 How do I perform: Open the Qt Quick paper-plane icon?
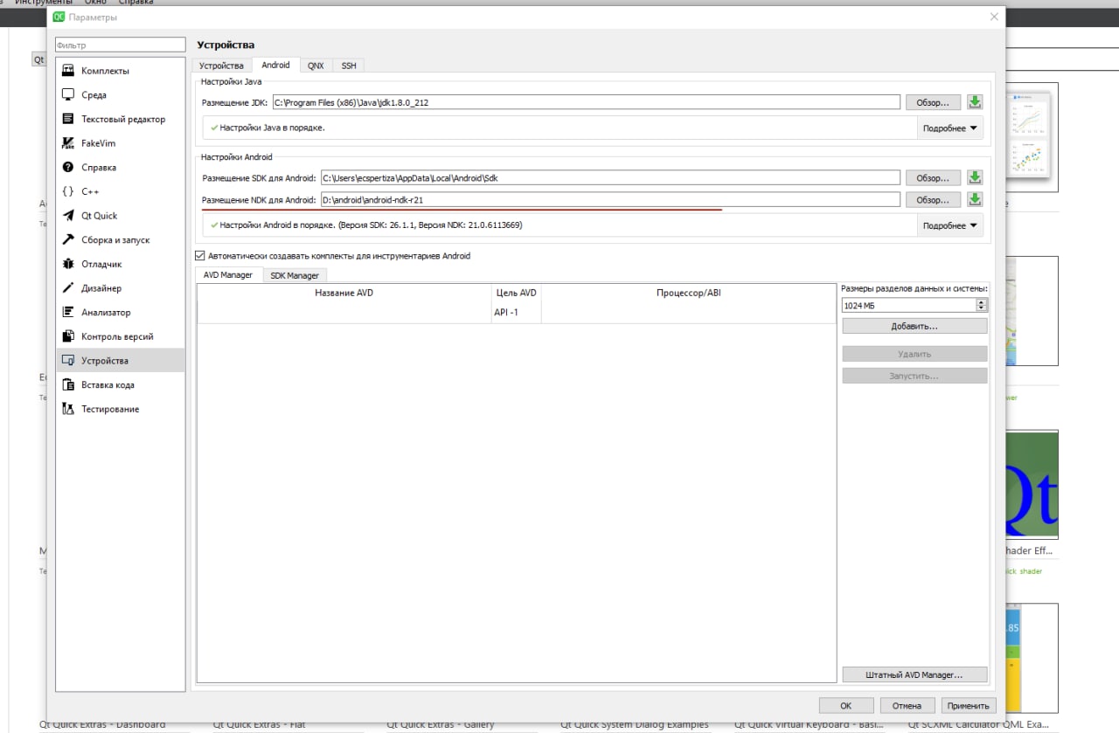[x=68, y=216]
